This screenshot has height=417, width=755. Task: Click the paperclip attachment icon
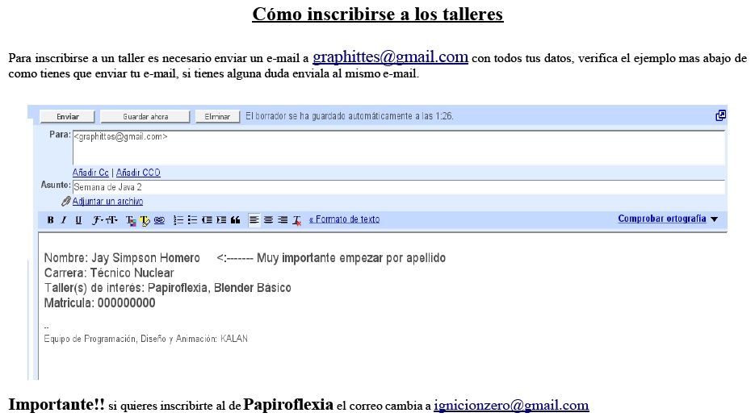coord(66,202)
